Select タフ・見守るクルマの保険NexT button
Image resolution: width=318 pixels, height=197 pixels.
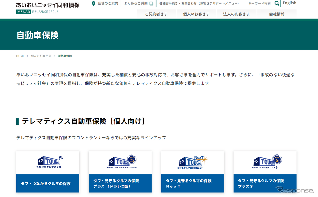point(193,183)
